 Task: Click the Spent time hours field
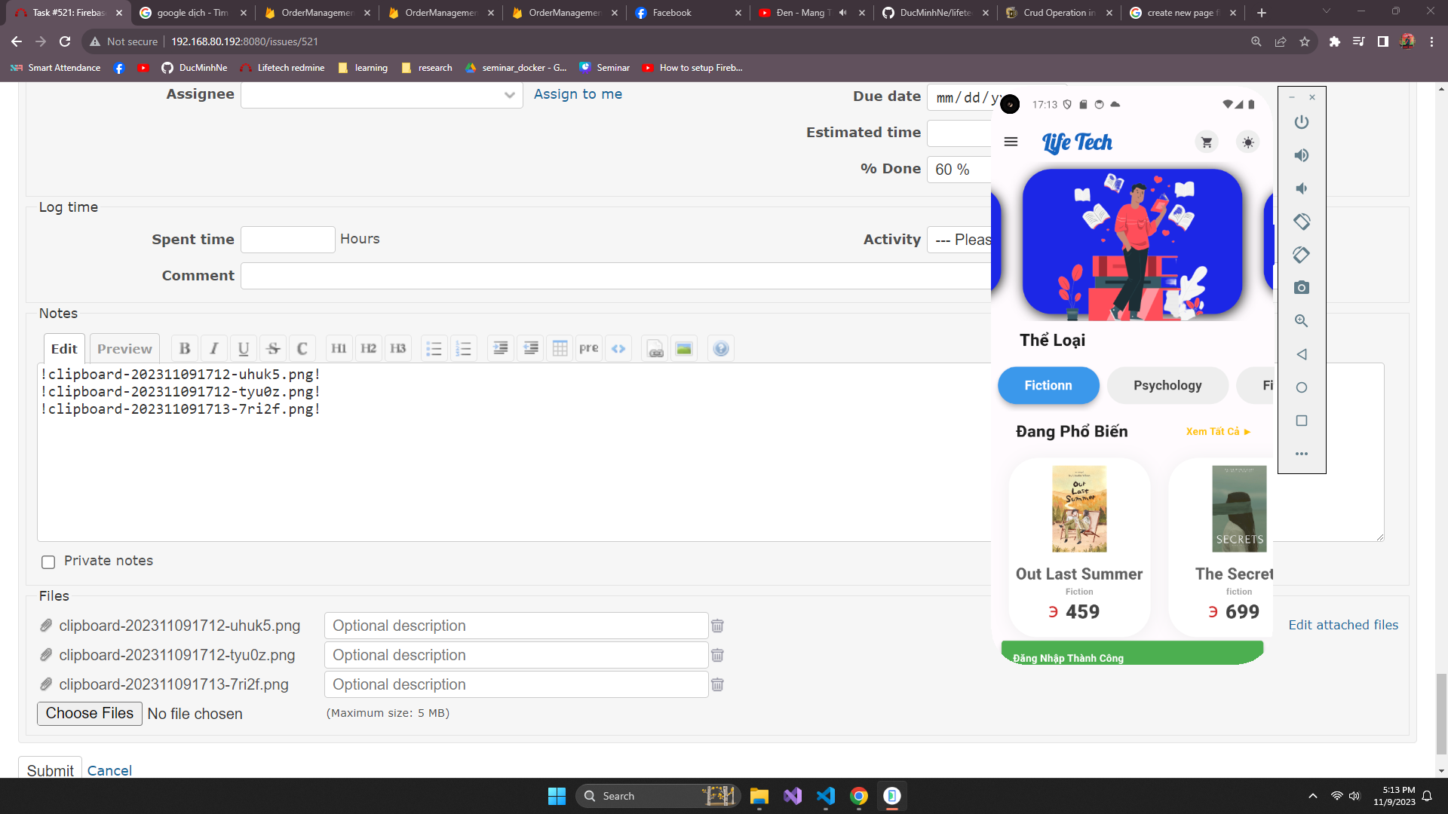pyautogui.click(x=287, y=240)
